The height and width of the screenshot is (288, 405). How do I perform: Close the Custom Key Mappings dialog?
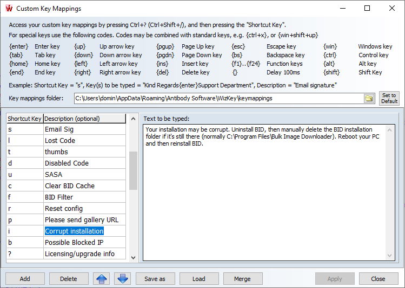[378, 279]
